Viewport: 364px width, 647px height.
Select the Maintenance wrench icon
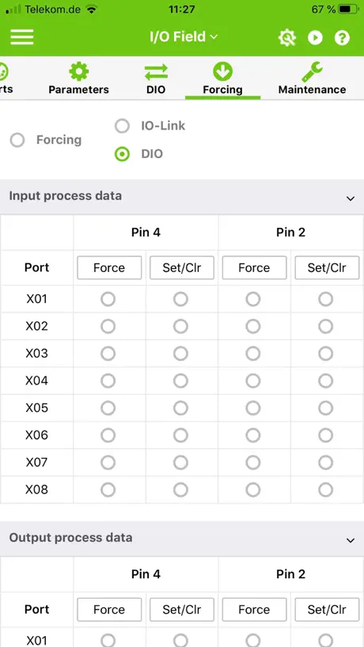pyautogui.click(x=312, y=72)
